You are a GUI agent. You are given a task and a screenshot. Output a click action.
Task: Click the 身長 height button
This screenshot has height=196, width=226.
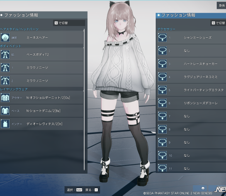click(221, 5)
